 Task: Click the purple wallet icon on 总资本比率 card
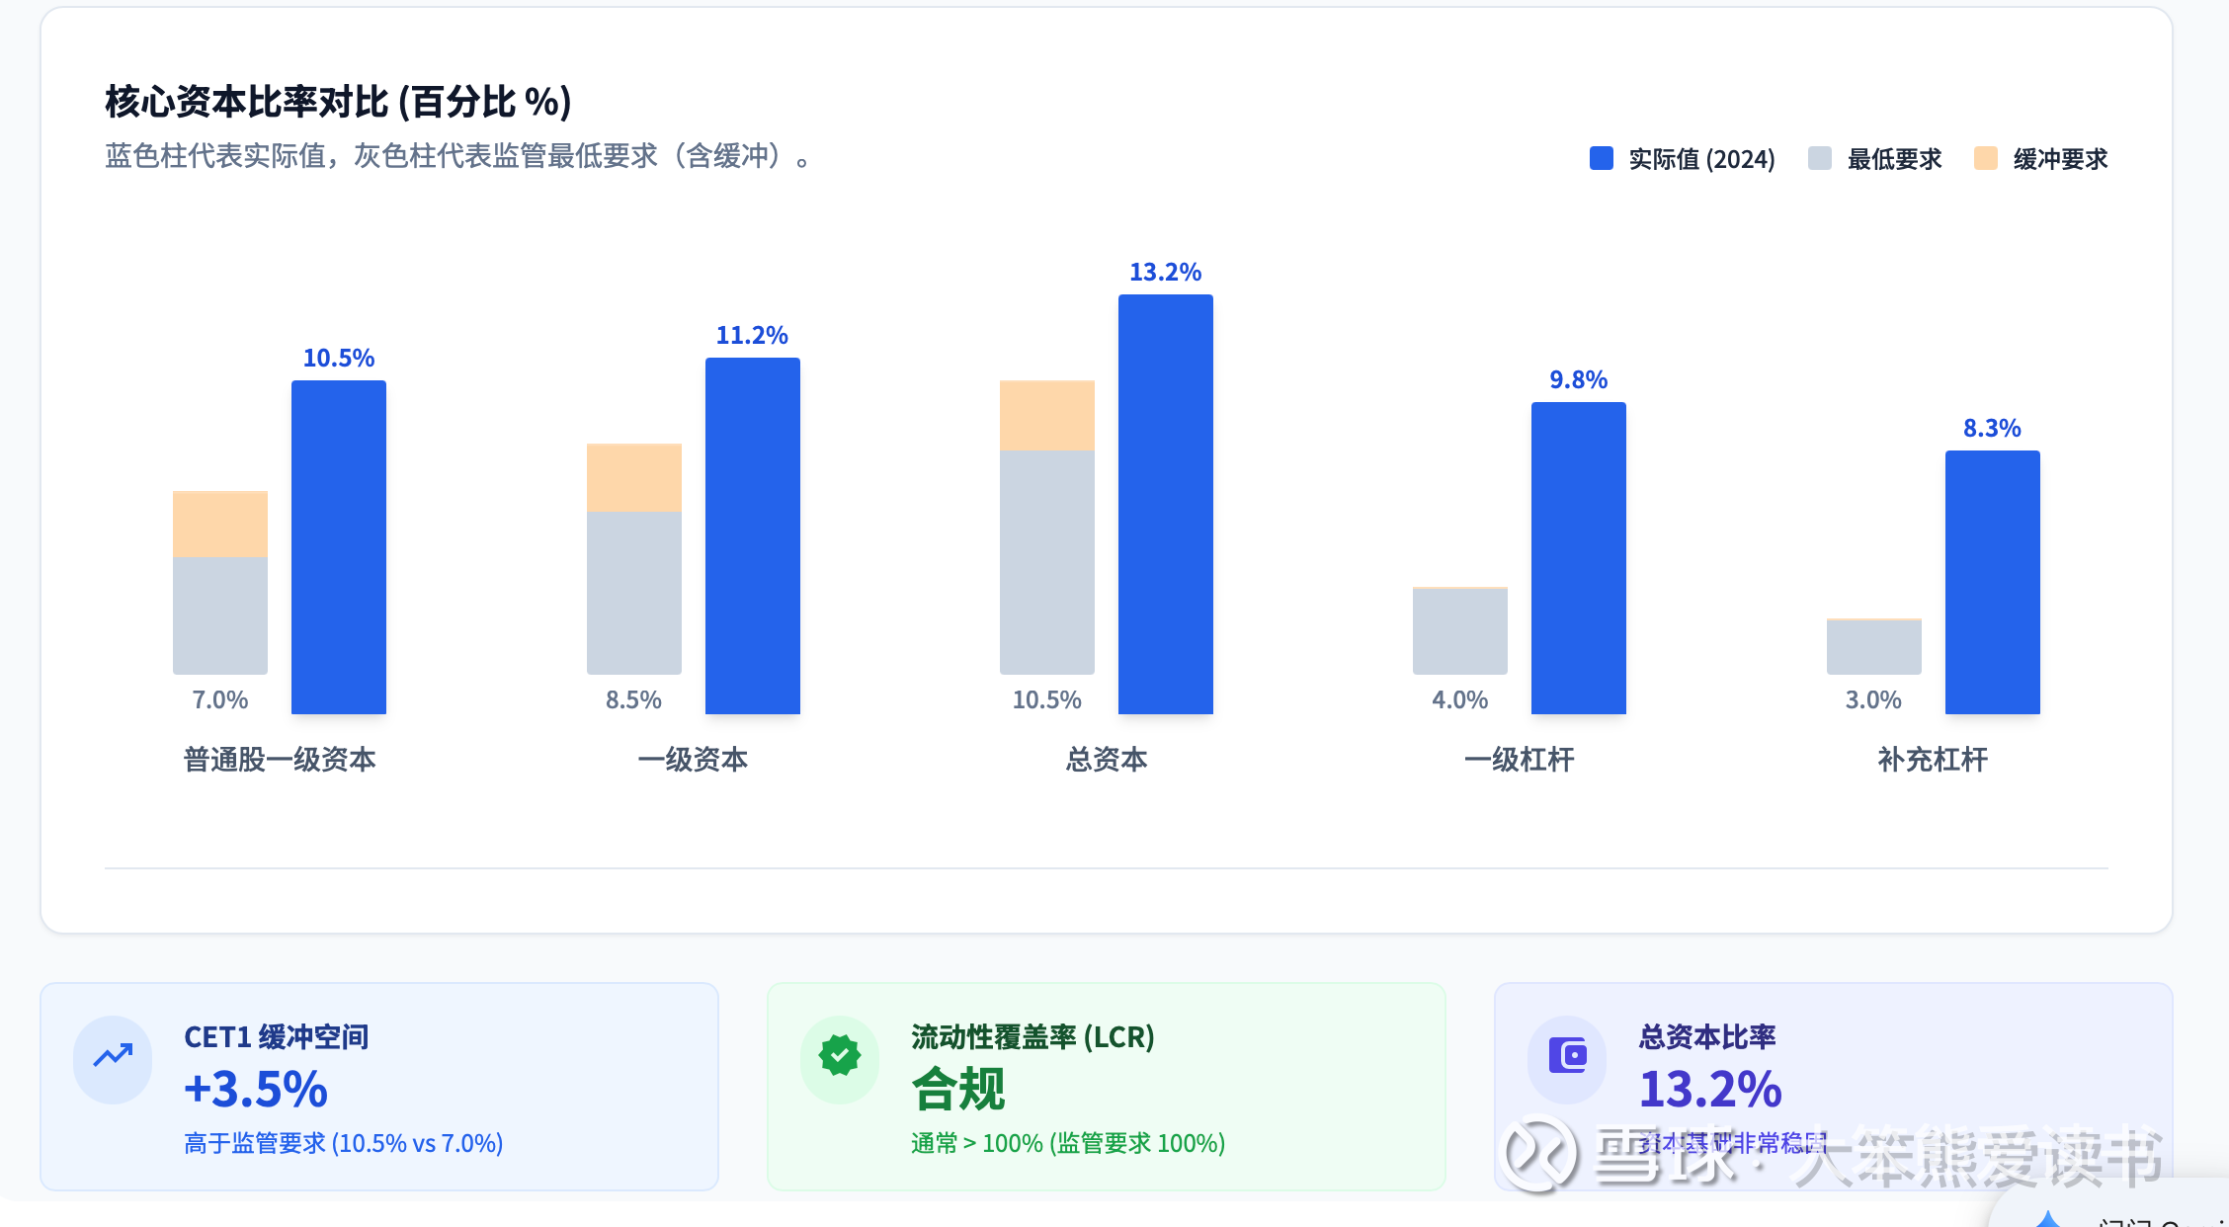1567,1056
